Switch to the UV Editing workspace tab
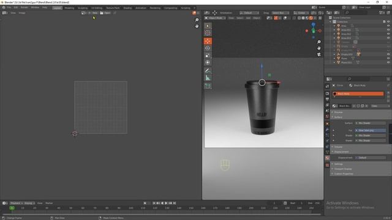This screenshot has width=392, height=220. pyautogui.click(x=97, y=8)
